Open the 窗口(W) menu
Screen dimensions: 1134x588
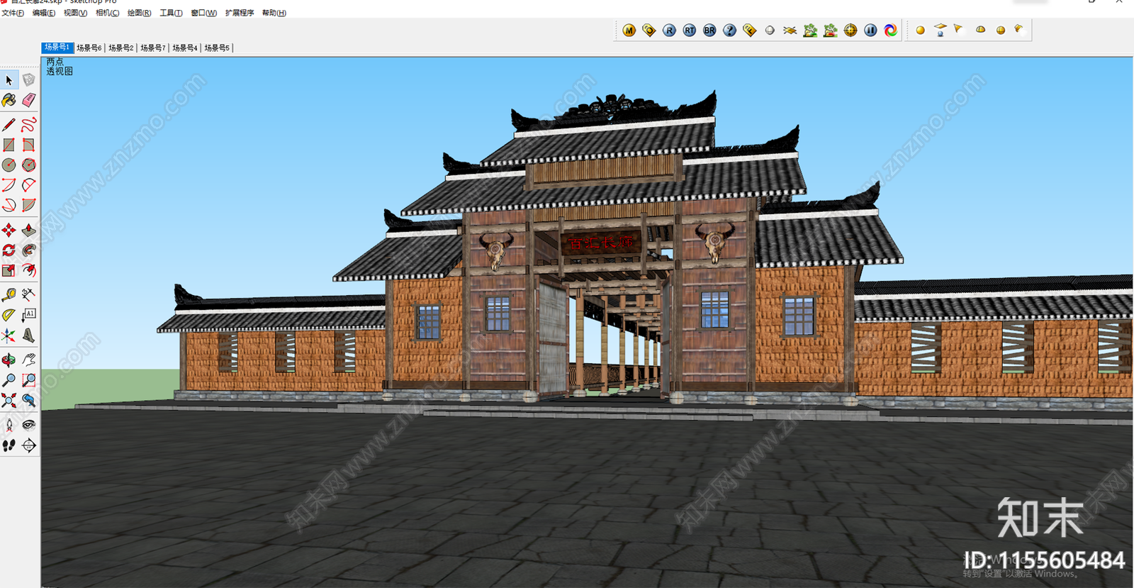tap(203, 13)
